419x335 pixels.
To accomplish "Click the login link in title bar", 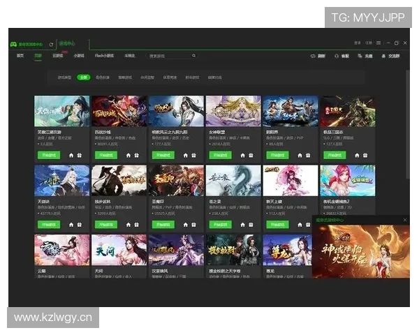I will tap(358, 43).
